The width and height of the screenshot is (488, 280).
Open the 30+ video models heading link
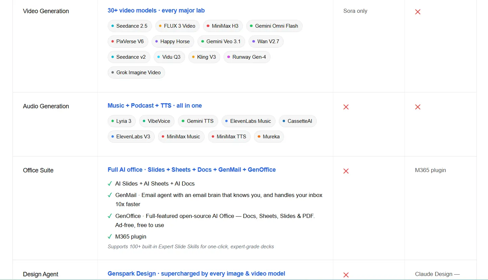click(156, 10)
